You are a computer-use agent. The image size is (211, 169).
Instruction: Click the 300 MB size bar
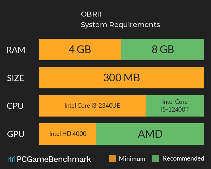[121, 78]
